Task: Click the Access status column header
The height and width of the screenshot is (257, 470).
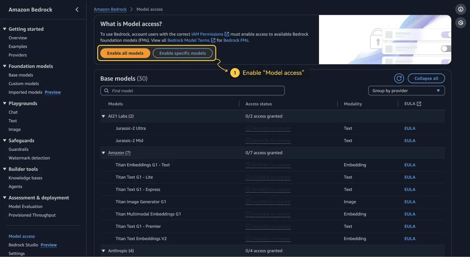Action: (258, 104)
